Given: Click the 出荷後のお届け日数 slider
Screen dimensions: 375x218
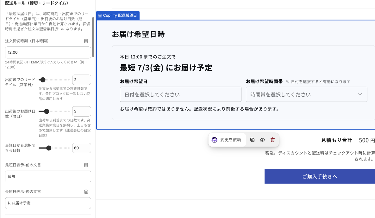Looking at the screenshot, I should [x=54, y=111].
